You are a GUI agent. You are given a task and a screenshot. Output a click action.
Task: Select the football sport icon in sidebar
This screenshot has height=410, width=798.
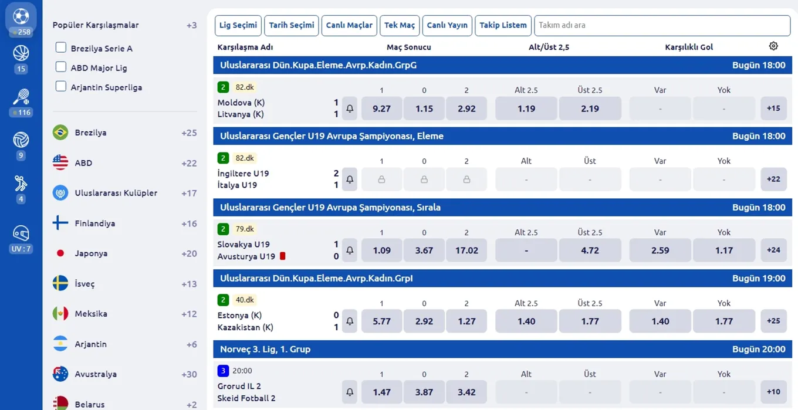coord(21,16)
